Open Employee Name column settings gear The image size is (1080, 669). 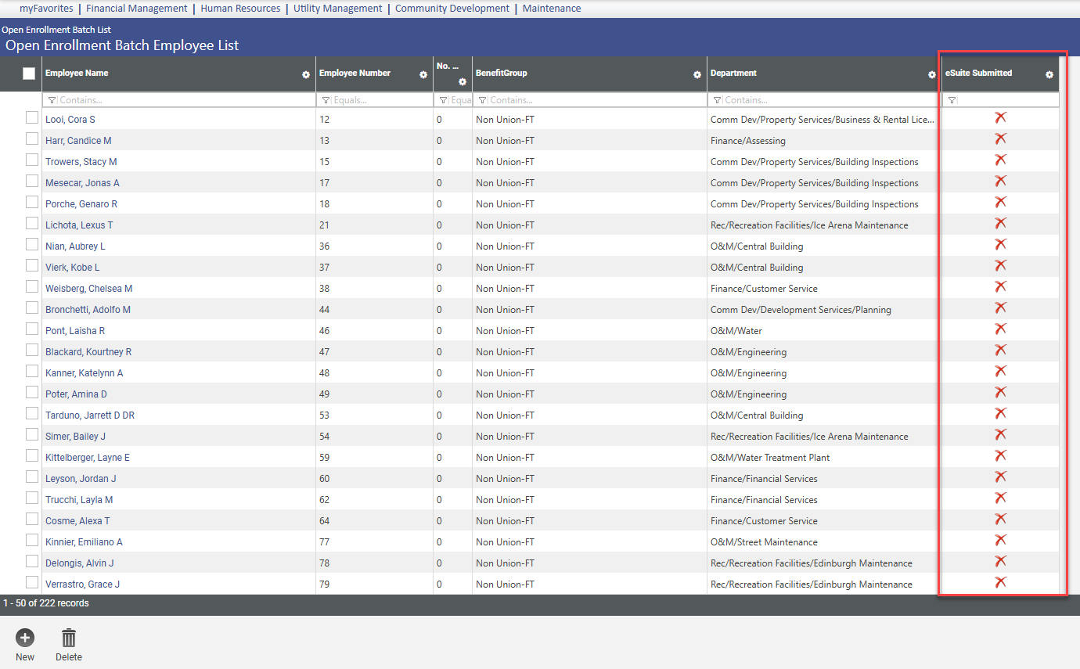[306, 75]
